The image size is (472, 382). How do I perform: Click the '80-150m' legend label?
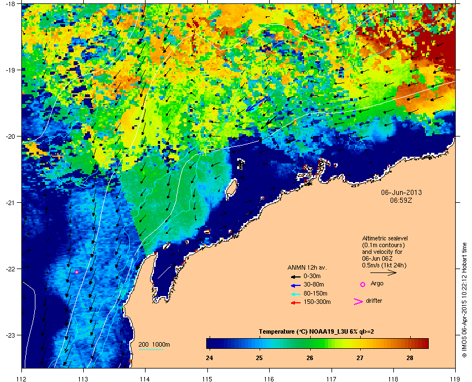[x=315, y=293]
